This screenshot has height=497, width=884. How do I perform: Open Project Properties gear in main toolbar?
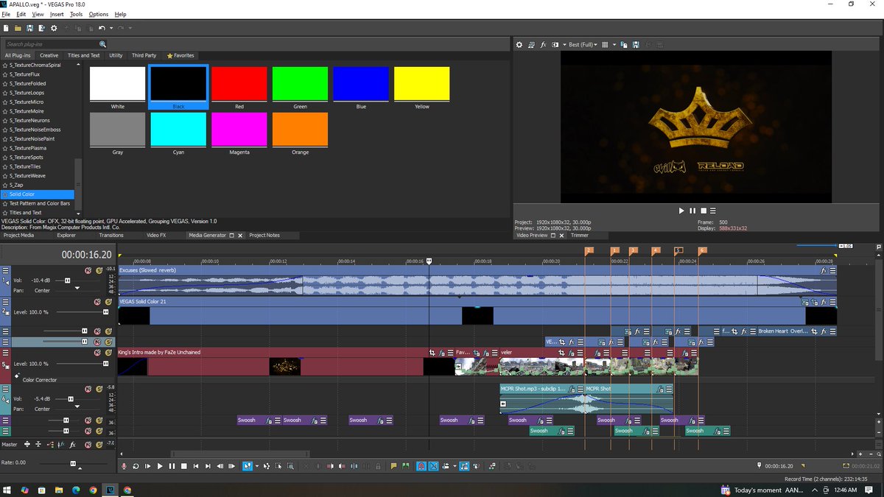(54, 28)
